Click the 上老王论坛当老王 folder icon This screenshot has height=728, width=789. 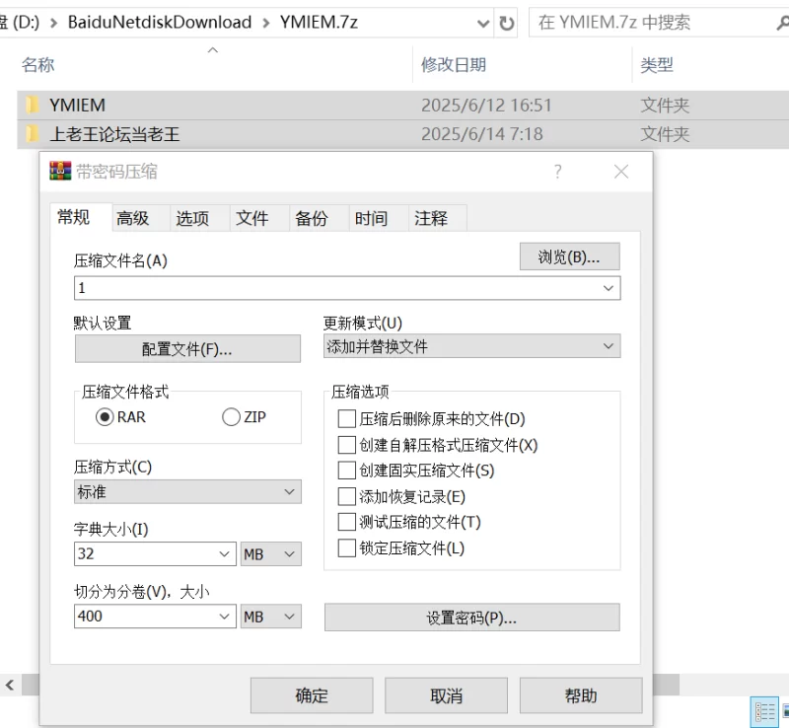click(32, 134)
